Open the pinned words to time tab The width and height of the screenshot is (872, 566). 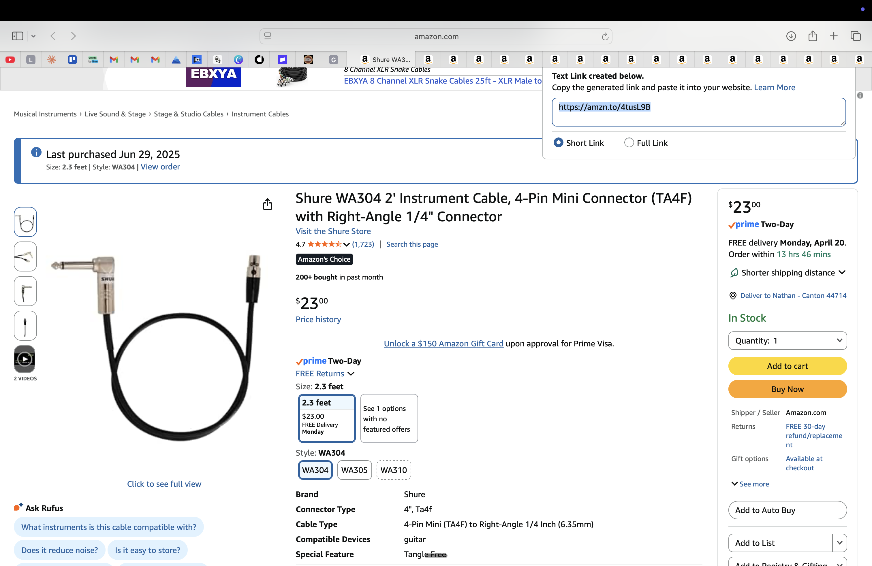point(93,60)
